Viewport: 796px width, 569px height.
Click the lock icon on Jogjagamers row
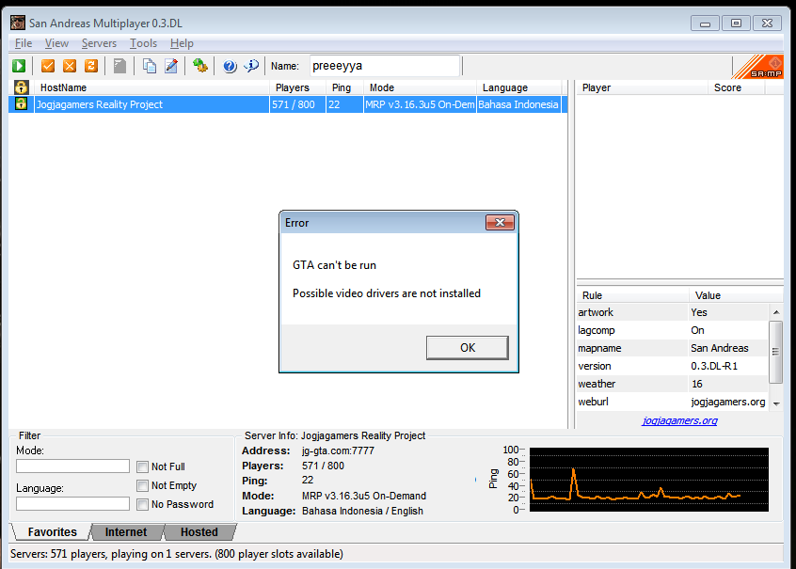[x=21, y=104]
